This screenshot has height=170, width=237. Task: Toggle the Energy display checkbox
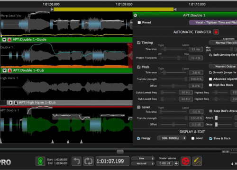(138, 138)
